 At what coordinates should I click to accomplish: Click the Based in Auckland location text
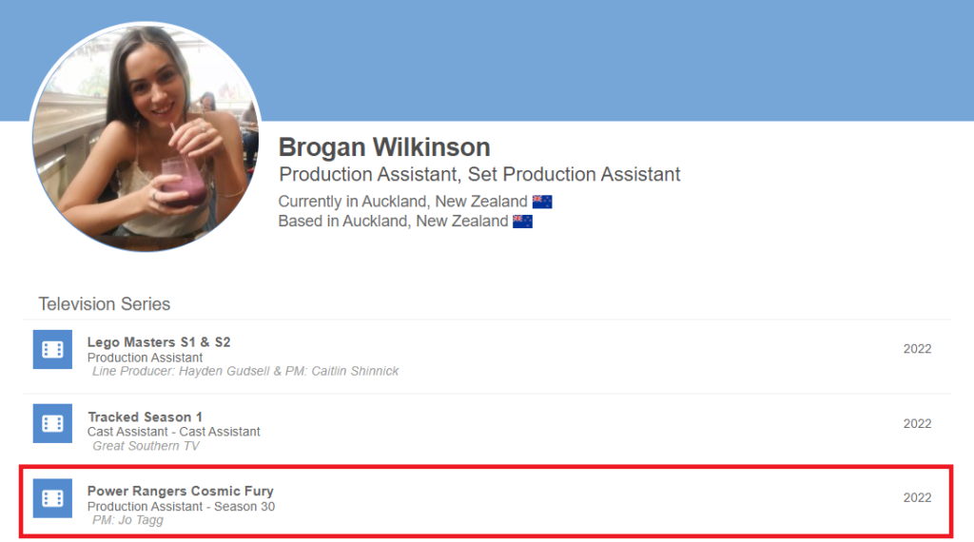point(393,222)
